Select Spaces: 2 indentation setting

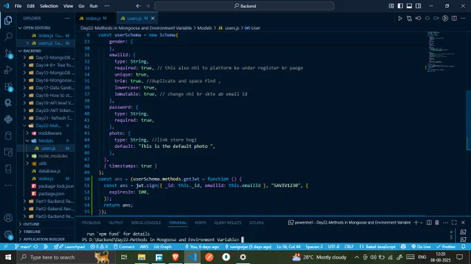(314, 247)
